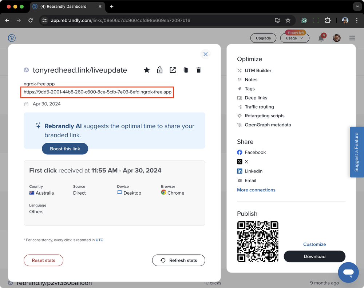Reload the page

point(31,20)
